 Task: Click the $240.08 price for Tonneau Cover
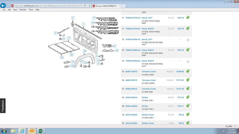pos(180,71)
